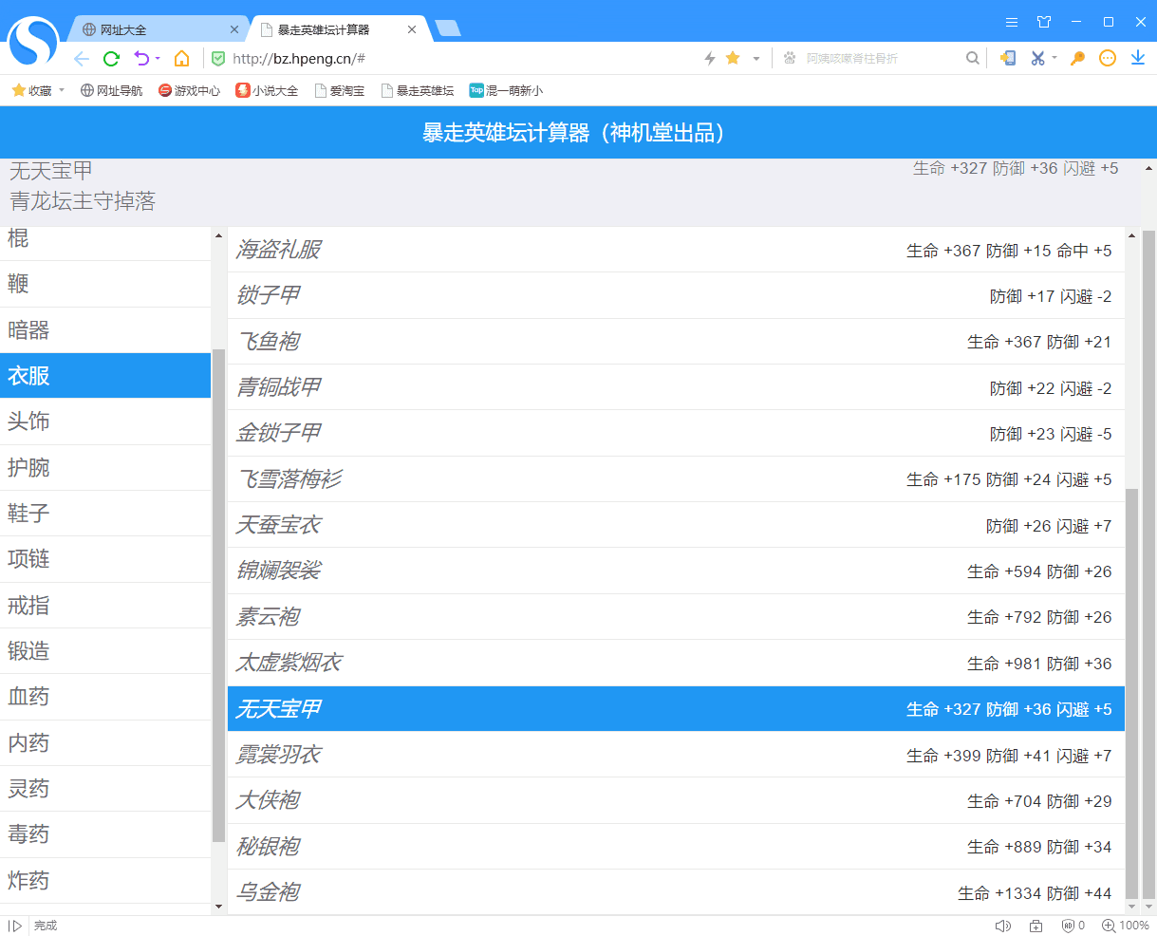Expand the scissors tool dropdown arrow
Image resolution: width=1157 pixels, height=936 pixels.
click(x=1054, y=59)
